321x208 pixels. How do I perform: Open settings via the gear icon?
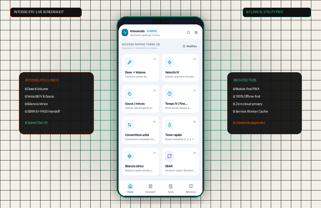click(196, 33)
